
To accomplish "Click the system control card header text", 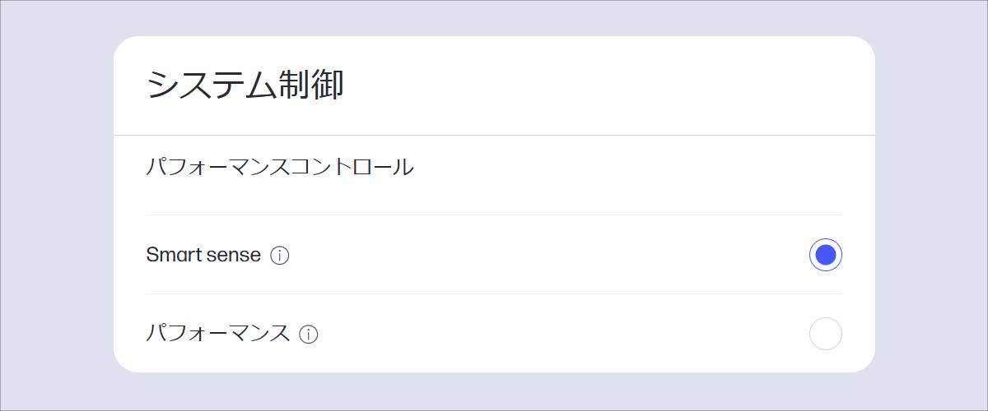I will pyautogui.click(x=245, y=85).
